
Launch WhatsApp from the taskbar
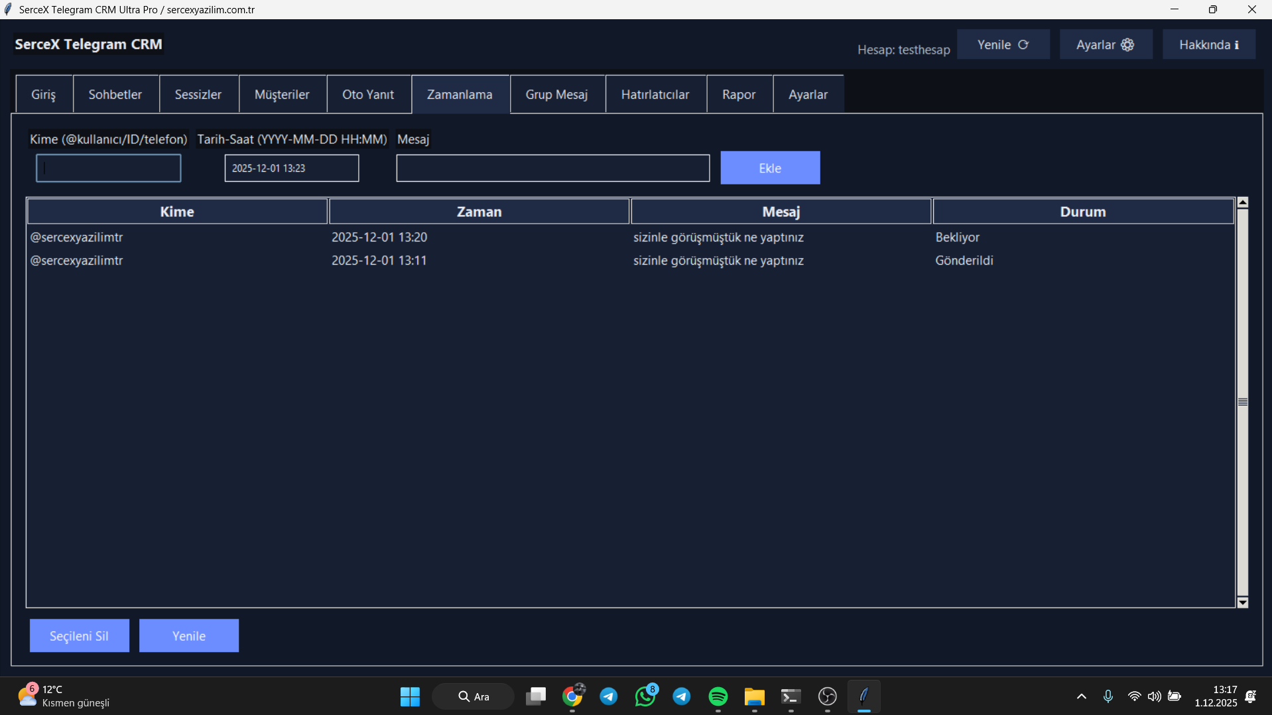645,696
